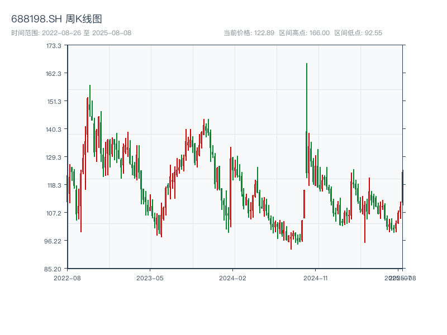The height and width of the screenshot is (335, 447).
Task: Click y-axis label 129.3
Action: tap(54, 157)
